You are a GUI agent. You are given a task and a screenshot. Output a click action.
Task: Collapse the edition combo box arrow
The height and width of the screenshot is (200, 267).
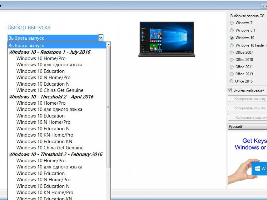pos(101,38)
